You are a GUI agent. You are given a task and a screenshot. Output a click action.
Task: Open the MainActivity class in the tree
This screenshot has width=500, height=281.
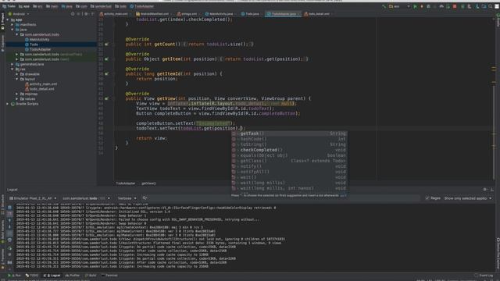point(37,40)
